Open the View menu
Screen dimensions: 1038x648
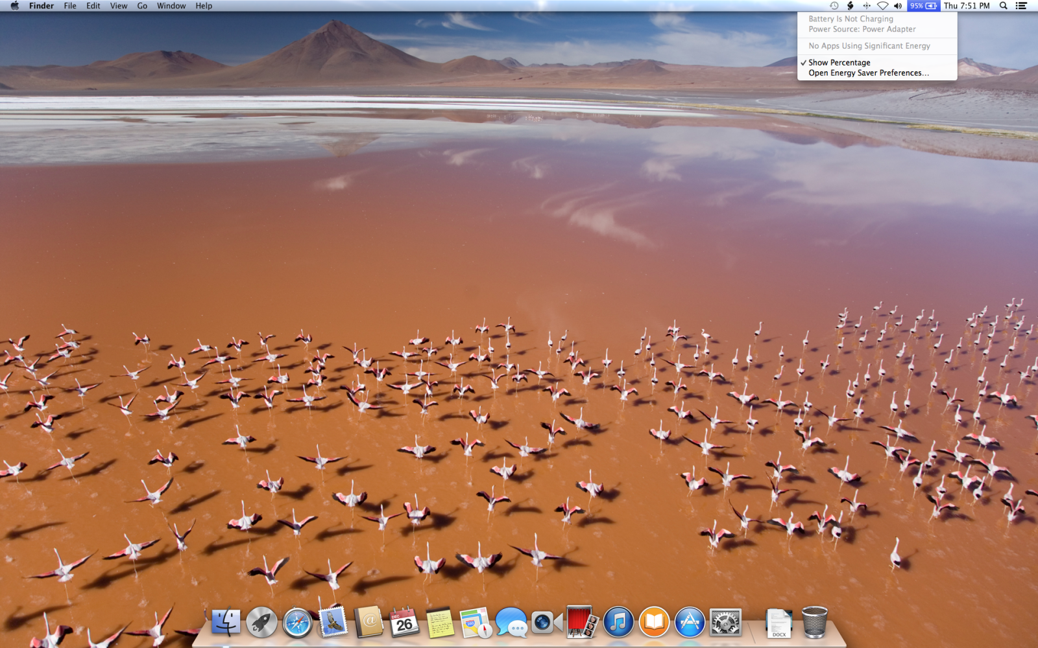tap(119, 6)
